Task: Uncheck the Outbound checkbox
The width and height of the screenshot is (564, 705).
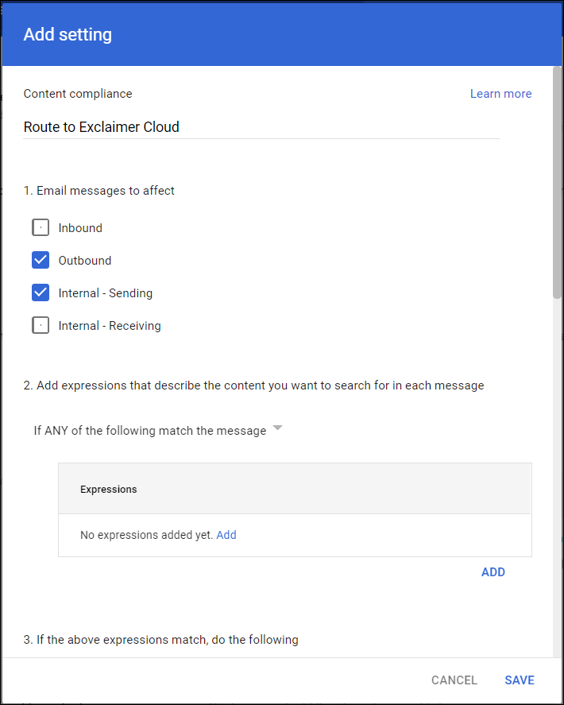Action: (x=41, y=261)
